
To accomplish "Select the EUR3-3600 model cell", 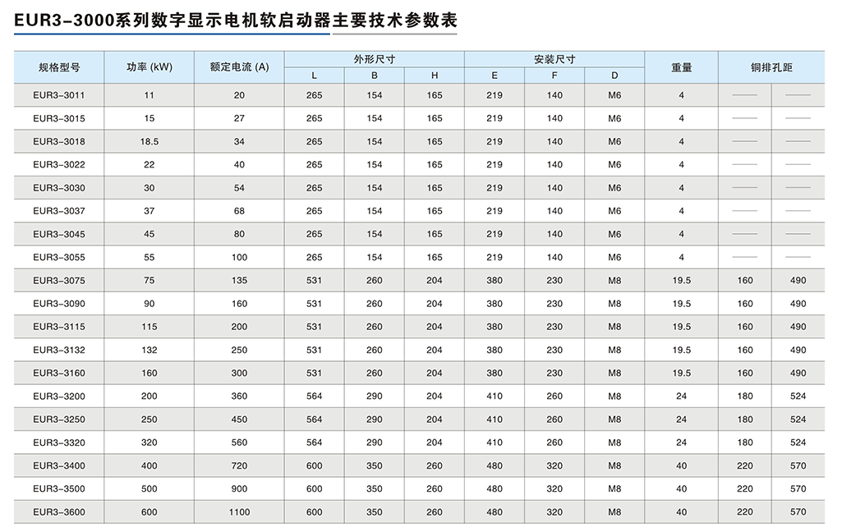I will click(58, 511).
